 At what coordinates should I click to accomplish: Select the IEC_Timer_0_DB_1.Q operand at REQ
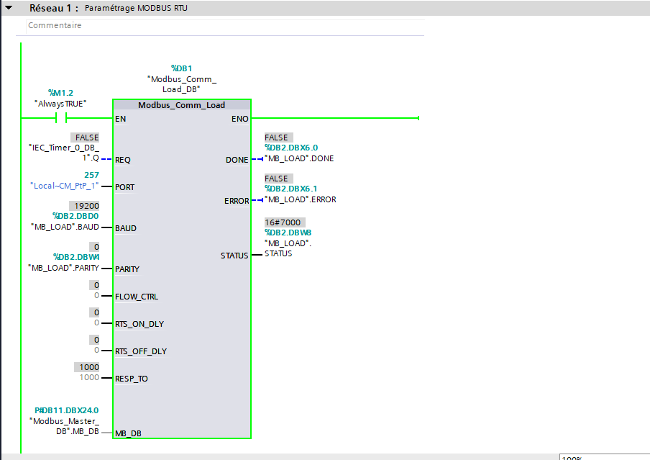point(63,153)
